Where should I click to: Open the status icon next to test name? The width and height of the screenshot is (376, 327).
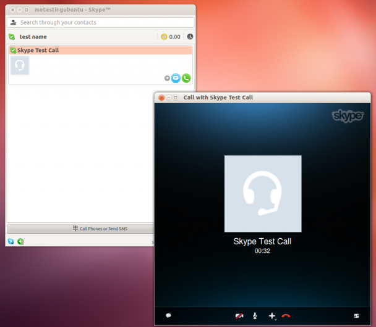tap(12, 37)
